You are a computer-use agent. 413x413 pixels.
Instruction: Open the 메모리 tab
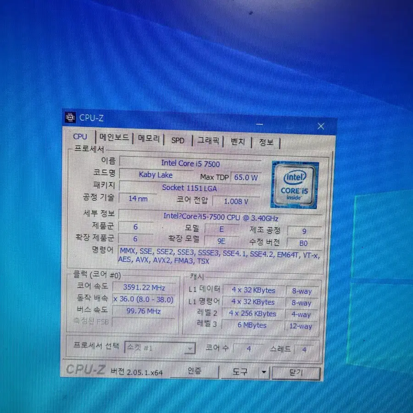pos(149,139)
